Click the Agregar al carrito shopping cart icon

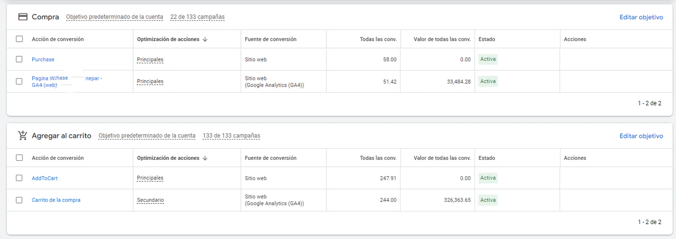(22, 135)
